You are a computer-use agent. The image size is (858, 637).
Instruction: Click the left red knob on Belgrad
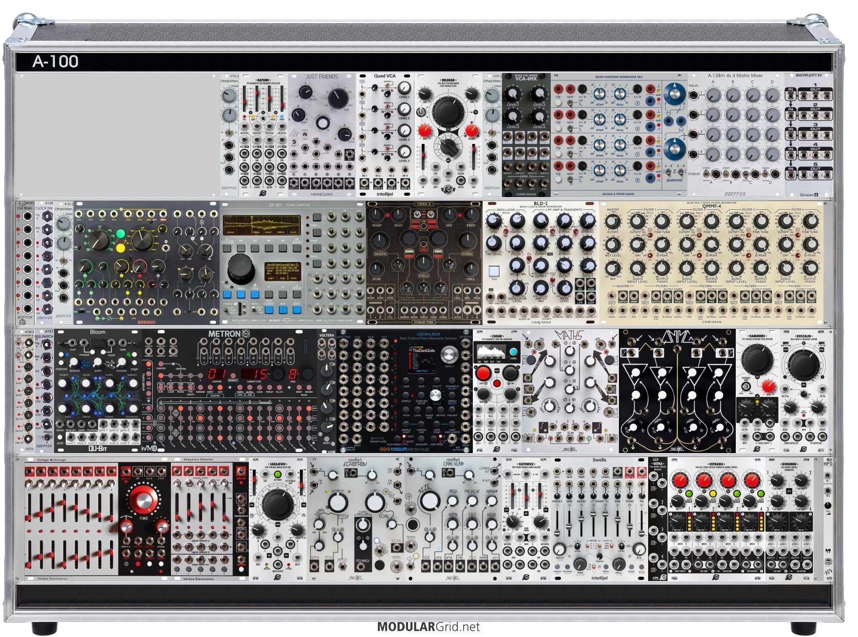pos(425,130)
